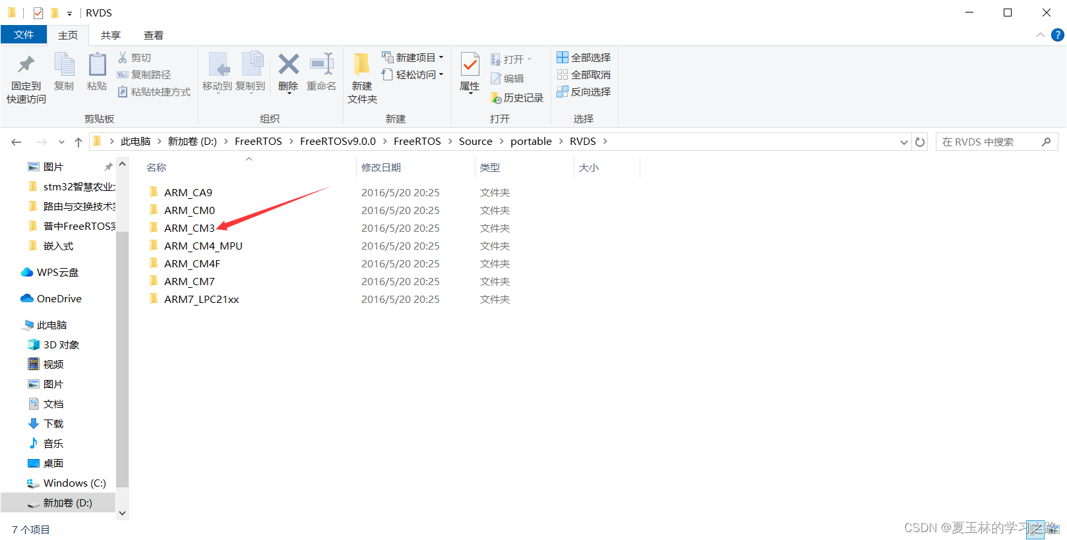Go up one level with the up arrow
1067x540 pixels.
click(x=78, y=142)
